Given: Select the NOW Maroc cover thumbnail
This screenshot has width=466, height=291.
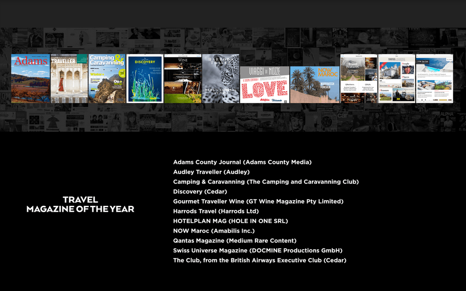Looking at the screenshot, I should pos(315,85).
